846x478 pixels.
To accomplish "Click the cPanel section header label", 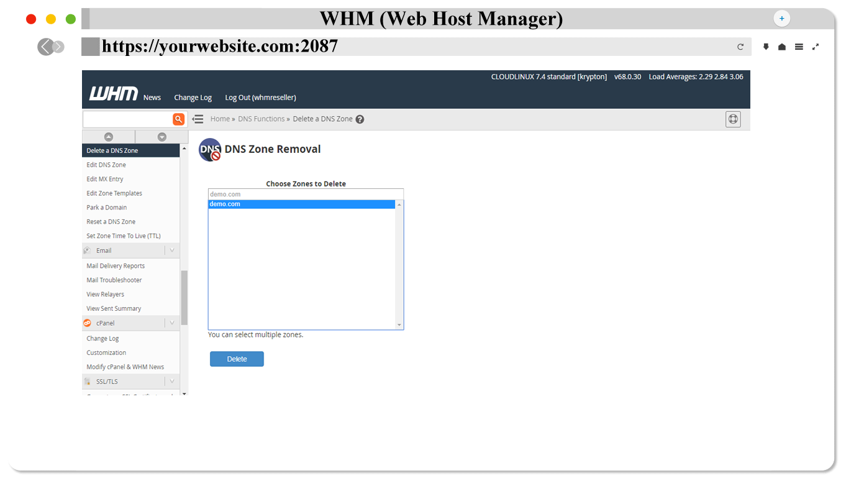I will point(106,323).
